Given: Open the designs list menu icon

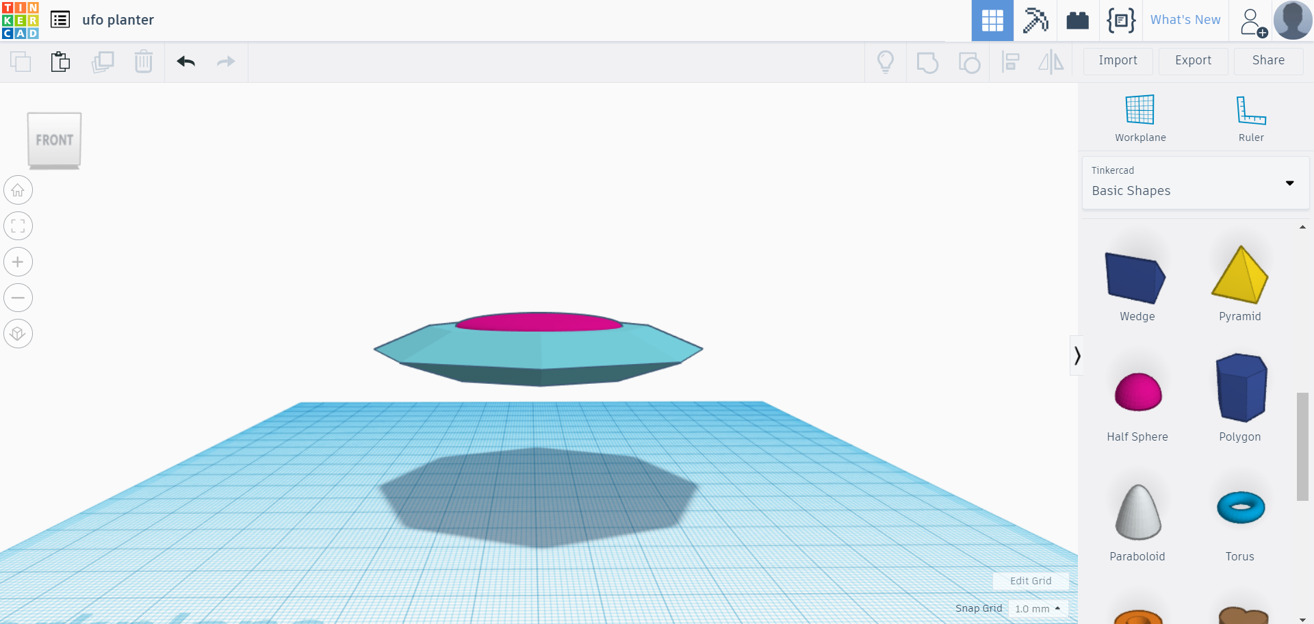Looking at the screenshot, I should coord(60,20).
